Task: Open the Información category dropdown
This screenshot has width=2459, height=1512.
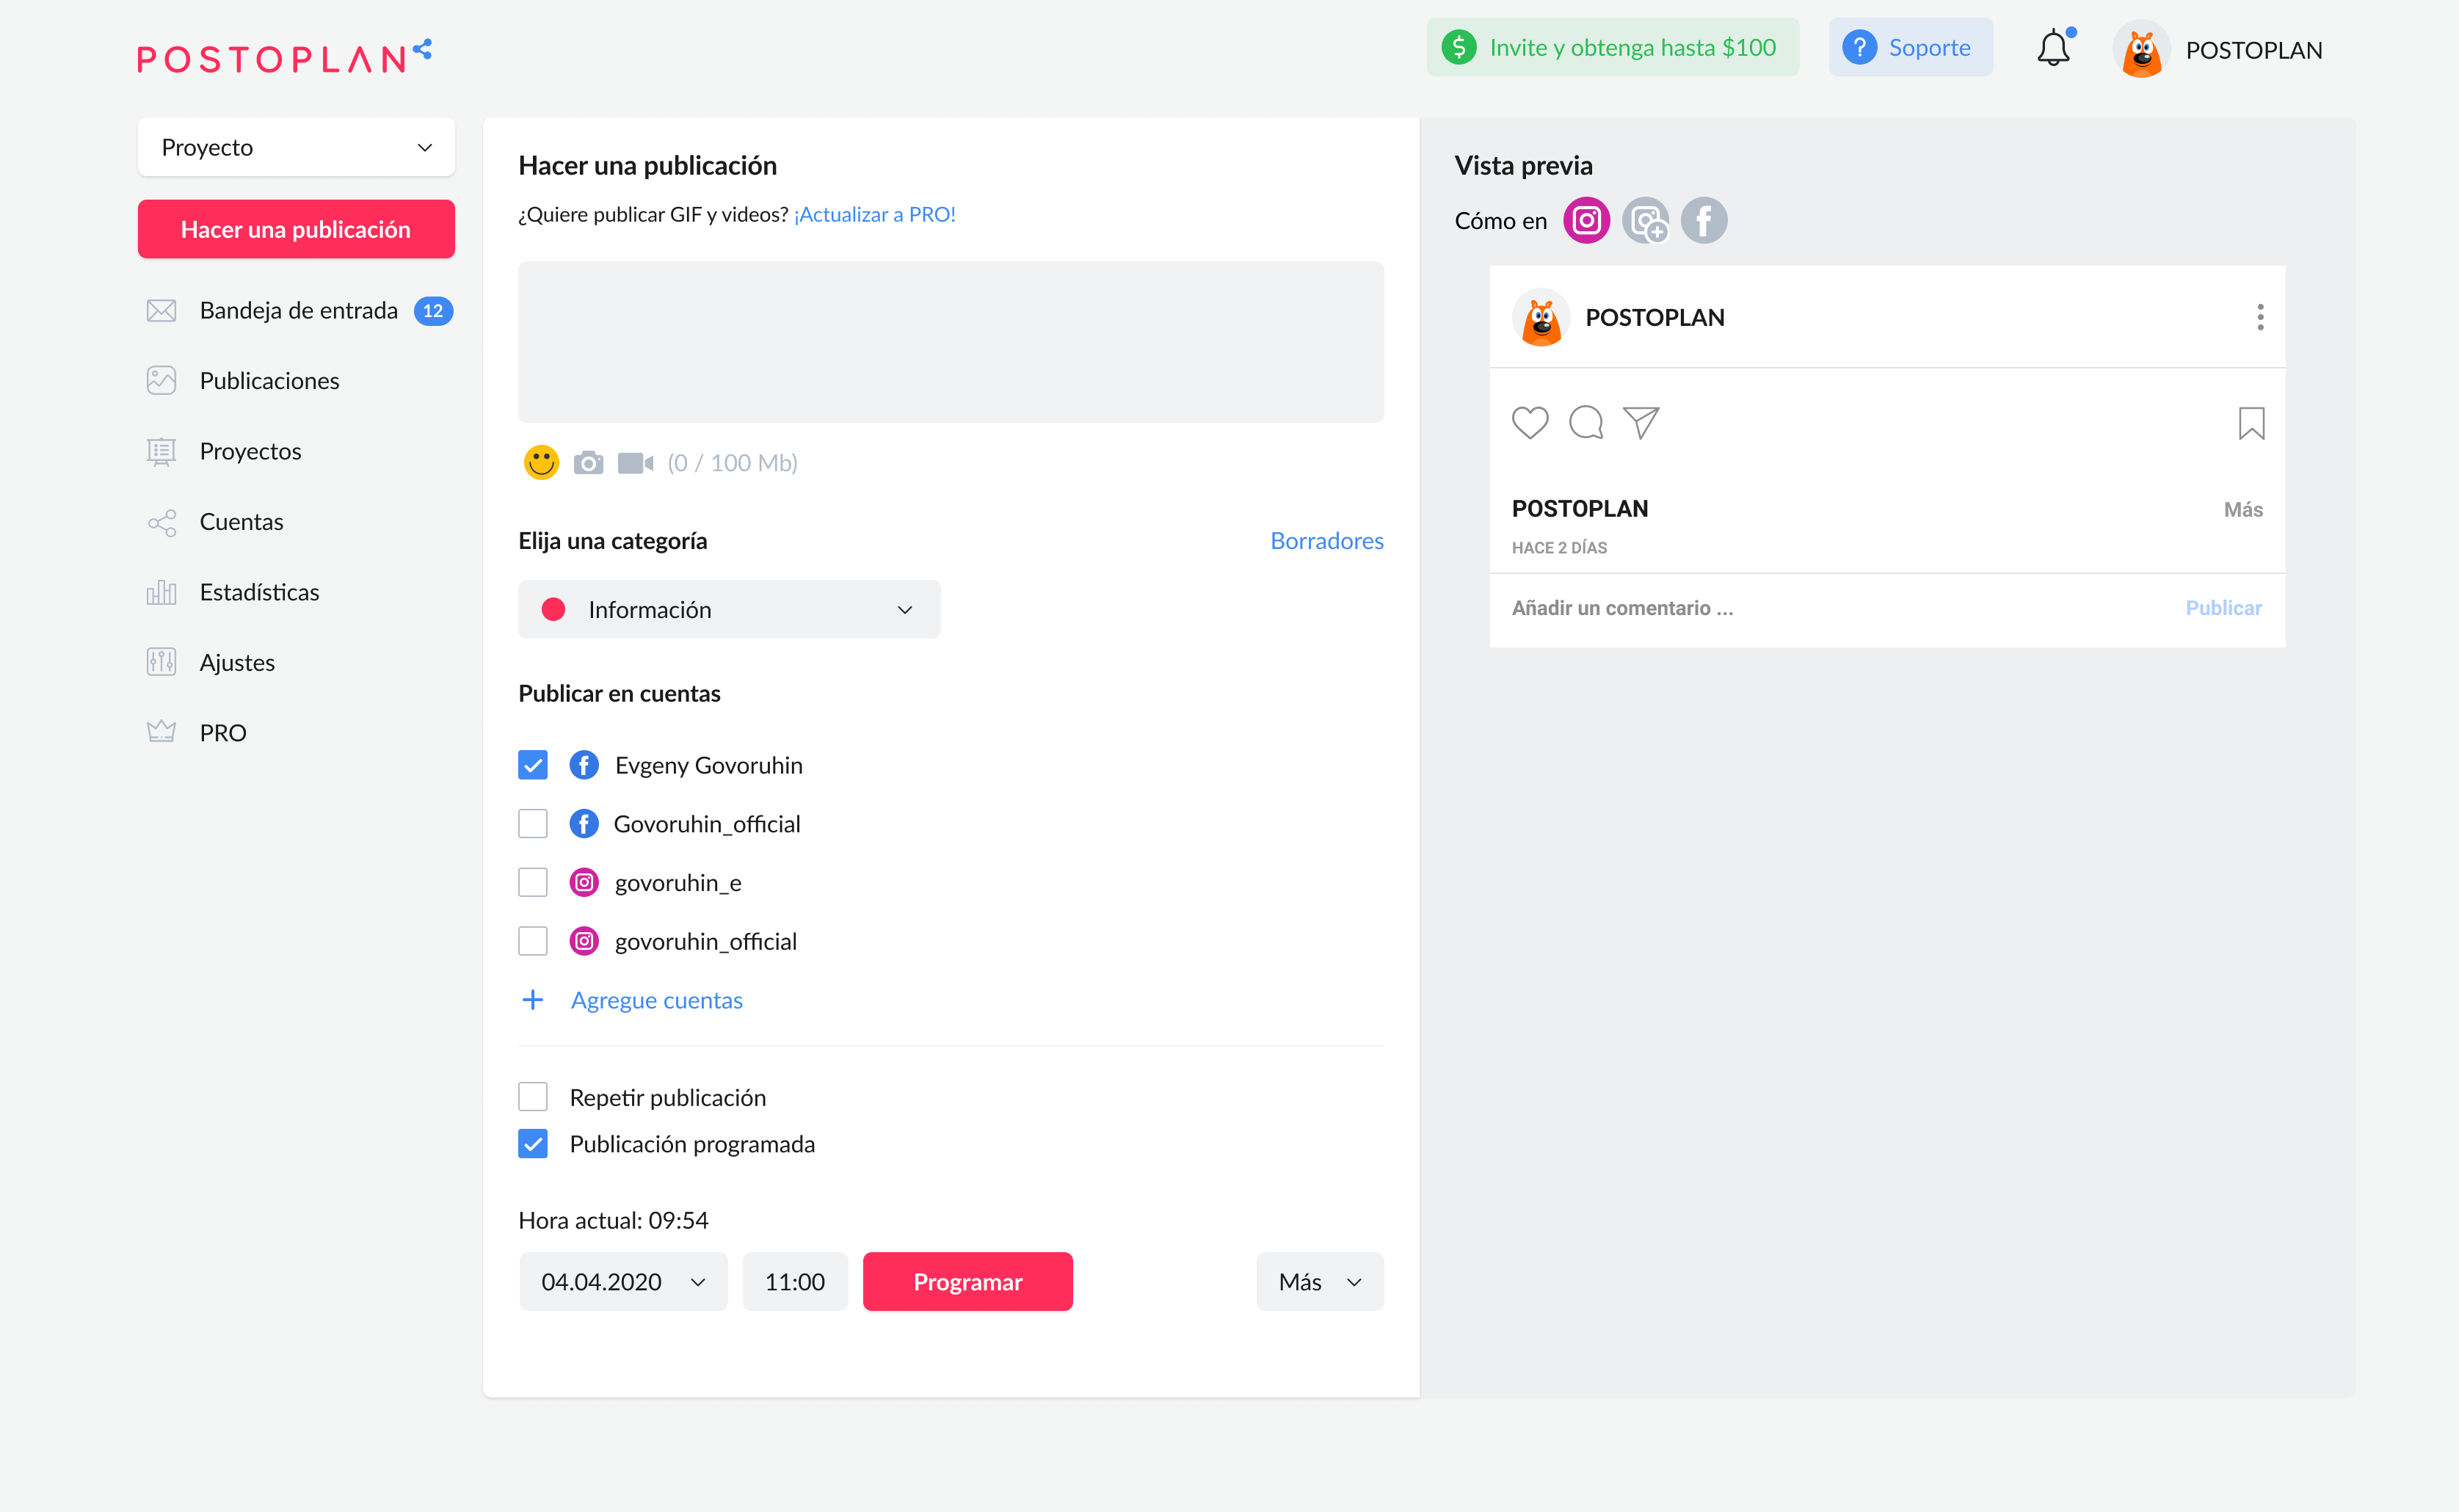Action: click(729, 610)
